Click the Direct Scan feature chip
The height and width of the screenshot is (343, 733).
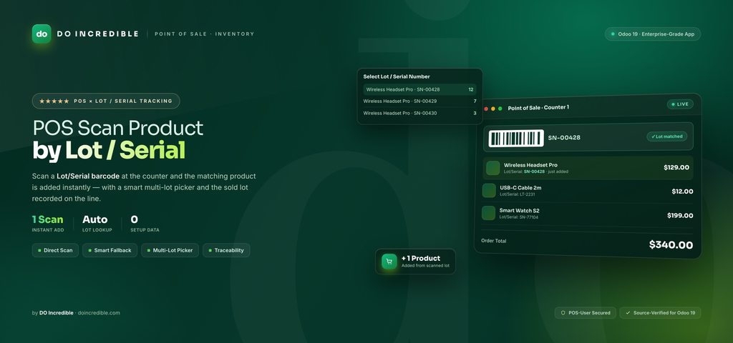(55, 250)
